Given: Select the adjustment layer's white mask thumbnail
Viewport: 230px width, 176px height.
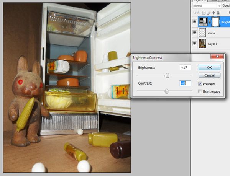Looking at the screenshot, I should [x=215, y=22].
